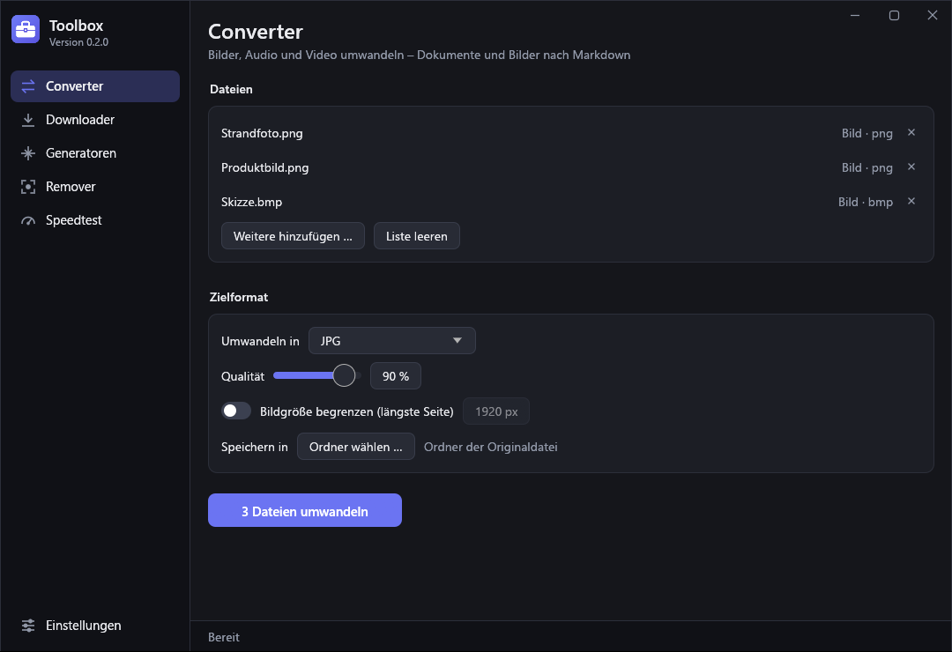This screenshot has height=652, width=952.
Task: Click the Converter swap-arrows icon in sidebar
Action: [x=28, y=86]
